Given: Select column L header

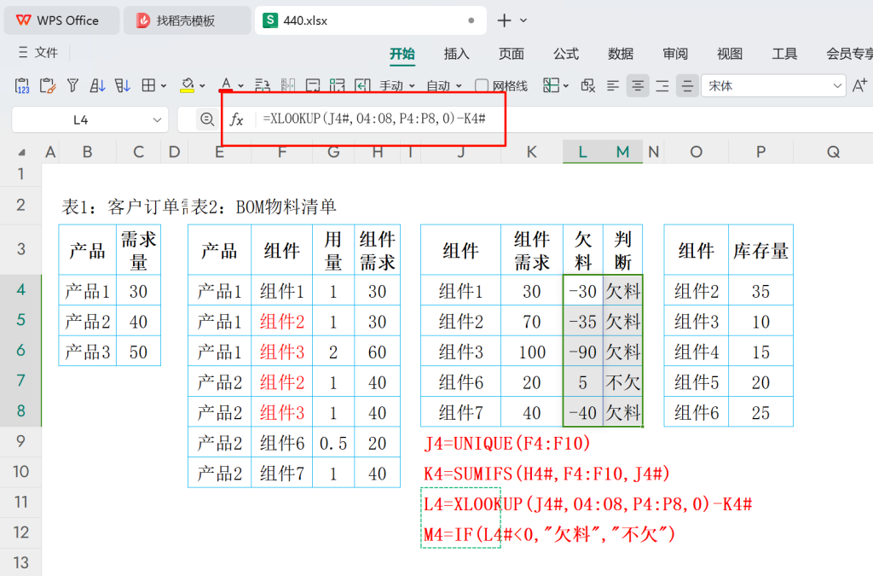Looking at the screenshot, I should pyautogui.click(x=582, y=152).
